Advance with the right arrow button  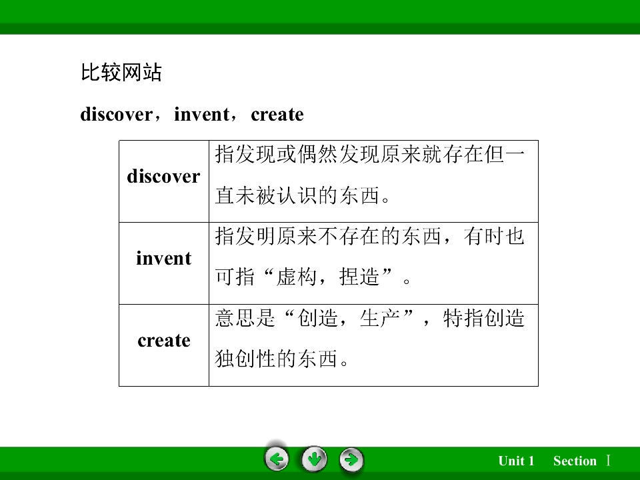pyautogui.click(x=351, y=459)
